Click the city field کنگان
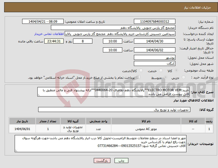The image size is (218, 168). pyautogui.click(x=155, y=63)
